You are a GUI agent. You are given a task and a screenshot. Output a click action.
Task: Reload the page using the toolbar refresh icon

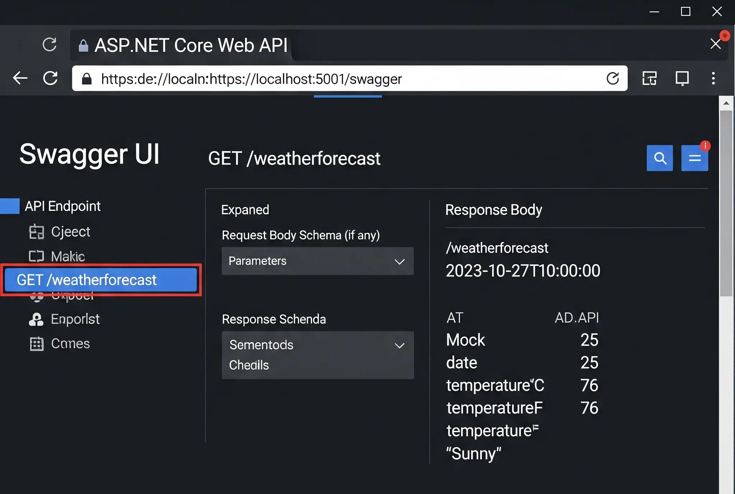point(50,78)
